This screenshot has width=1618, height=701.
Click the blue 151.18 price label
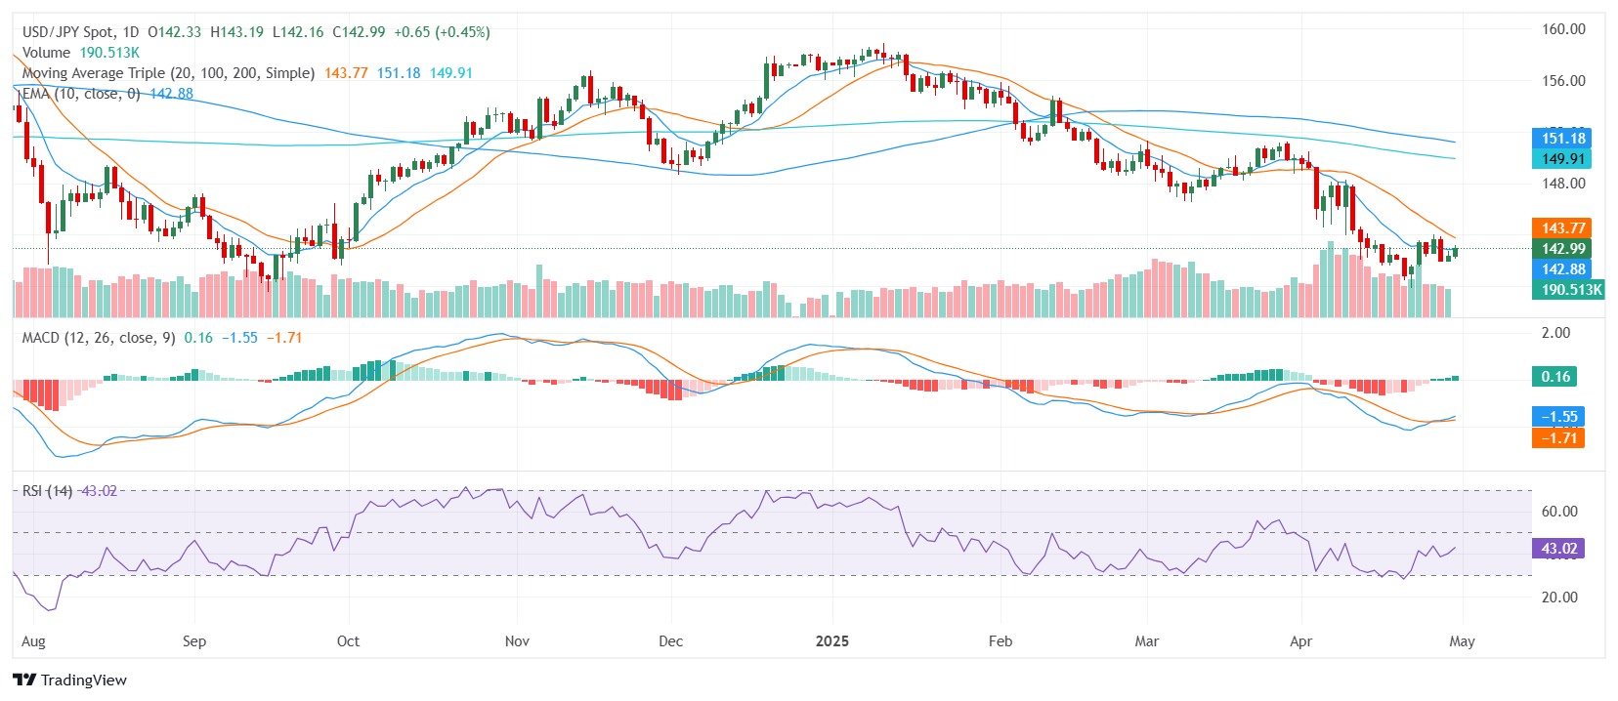click(1562, 139)
